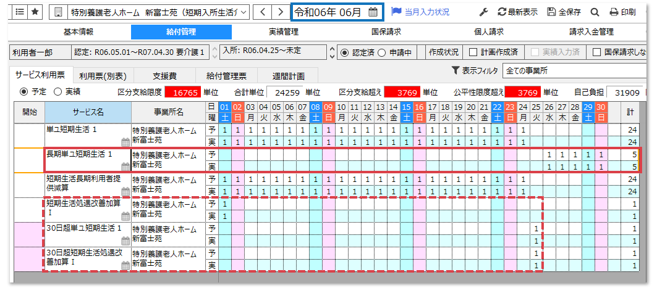Click 印刷 print button
This screenshot has height=288, width=652.
[x=622, y=12]
